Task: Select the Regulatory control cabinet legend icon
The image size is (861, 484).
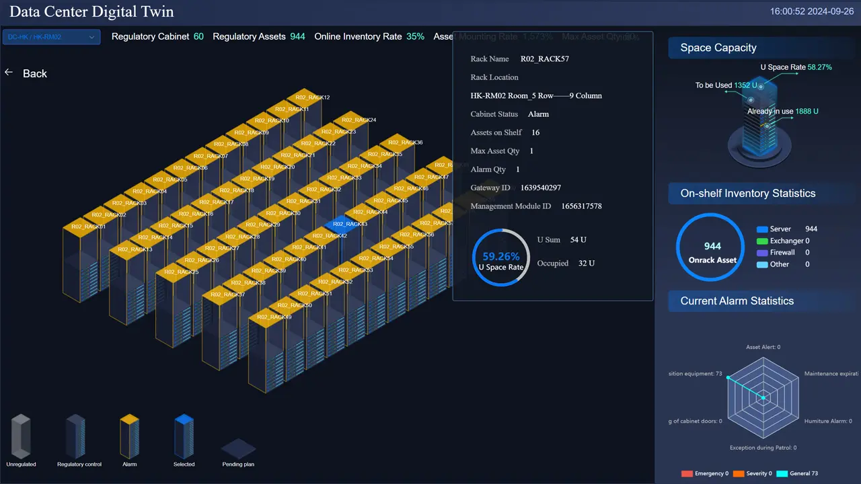Action: (75, 436)
